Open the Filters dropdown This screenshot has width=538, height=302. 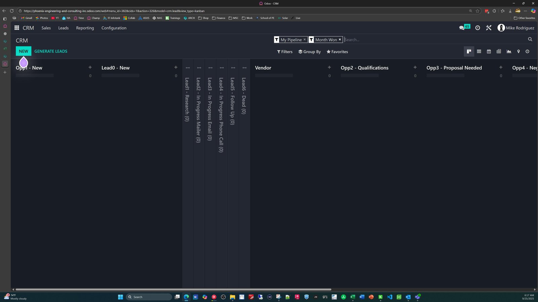pos(284,52)
